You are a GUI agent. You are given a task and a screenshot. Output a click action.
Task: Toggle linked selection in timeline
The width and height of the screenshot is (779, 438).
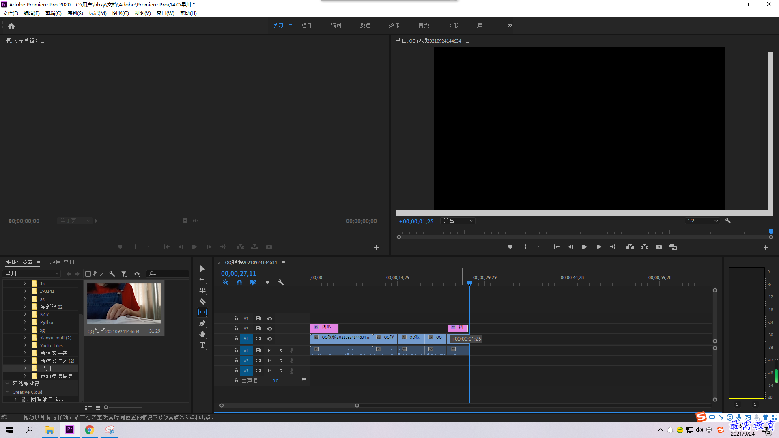click(253, 282)
